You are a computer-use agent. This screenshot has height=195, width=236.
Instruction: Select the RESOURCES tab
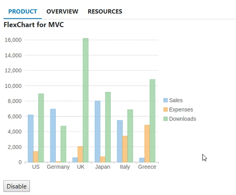point(105,11)
